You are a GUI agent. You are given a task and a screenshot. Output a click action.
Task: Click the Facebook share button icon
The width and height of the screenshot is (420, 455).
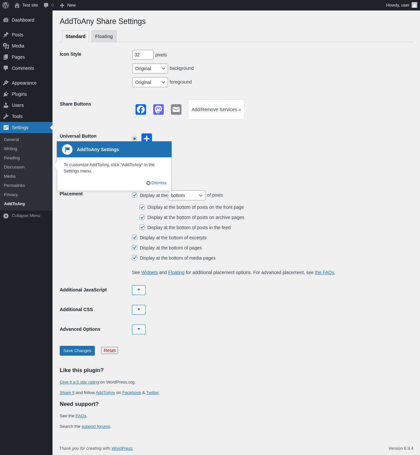click(x=141, y=109)
